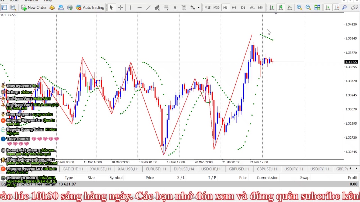This screenshot has width=360, height=202.
Task: Select the trendline drawing tool
Action: [x=148, y=8]
